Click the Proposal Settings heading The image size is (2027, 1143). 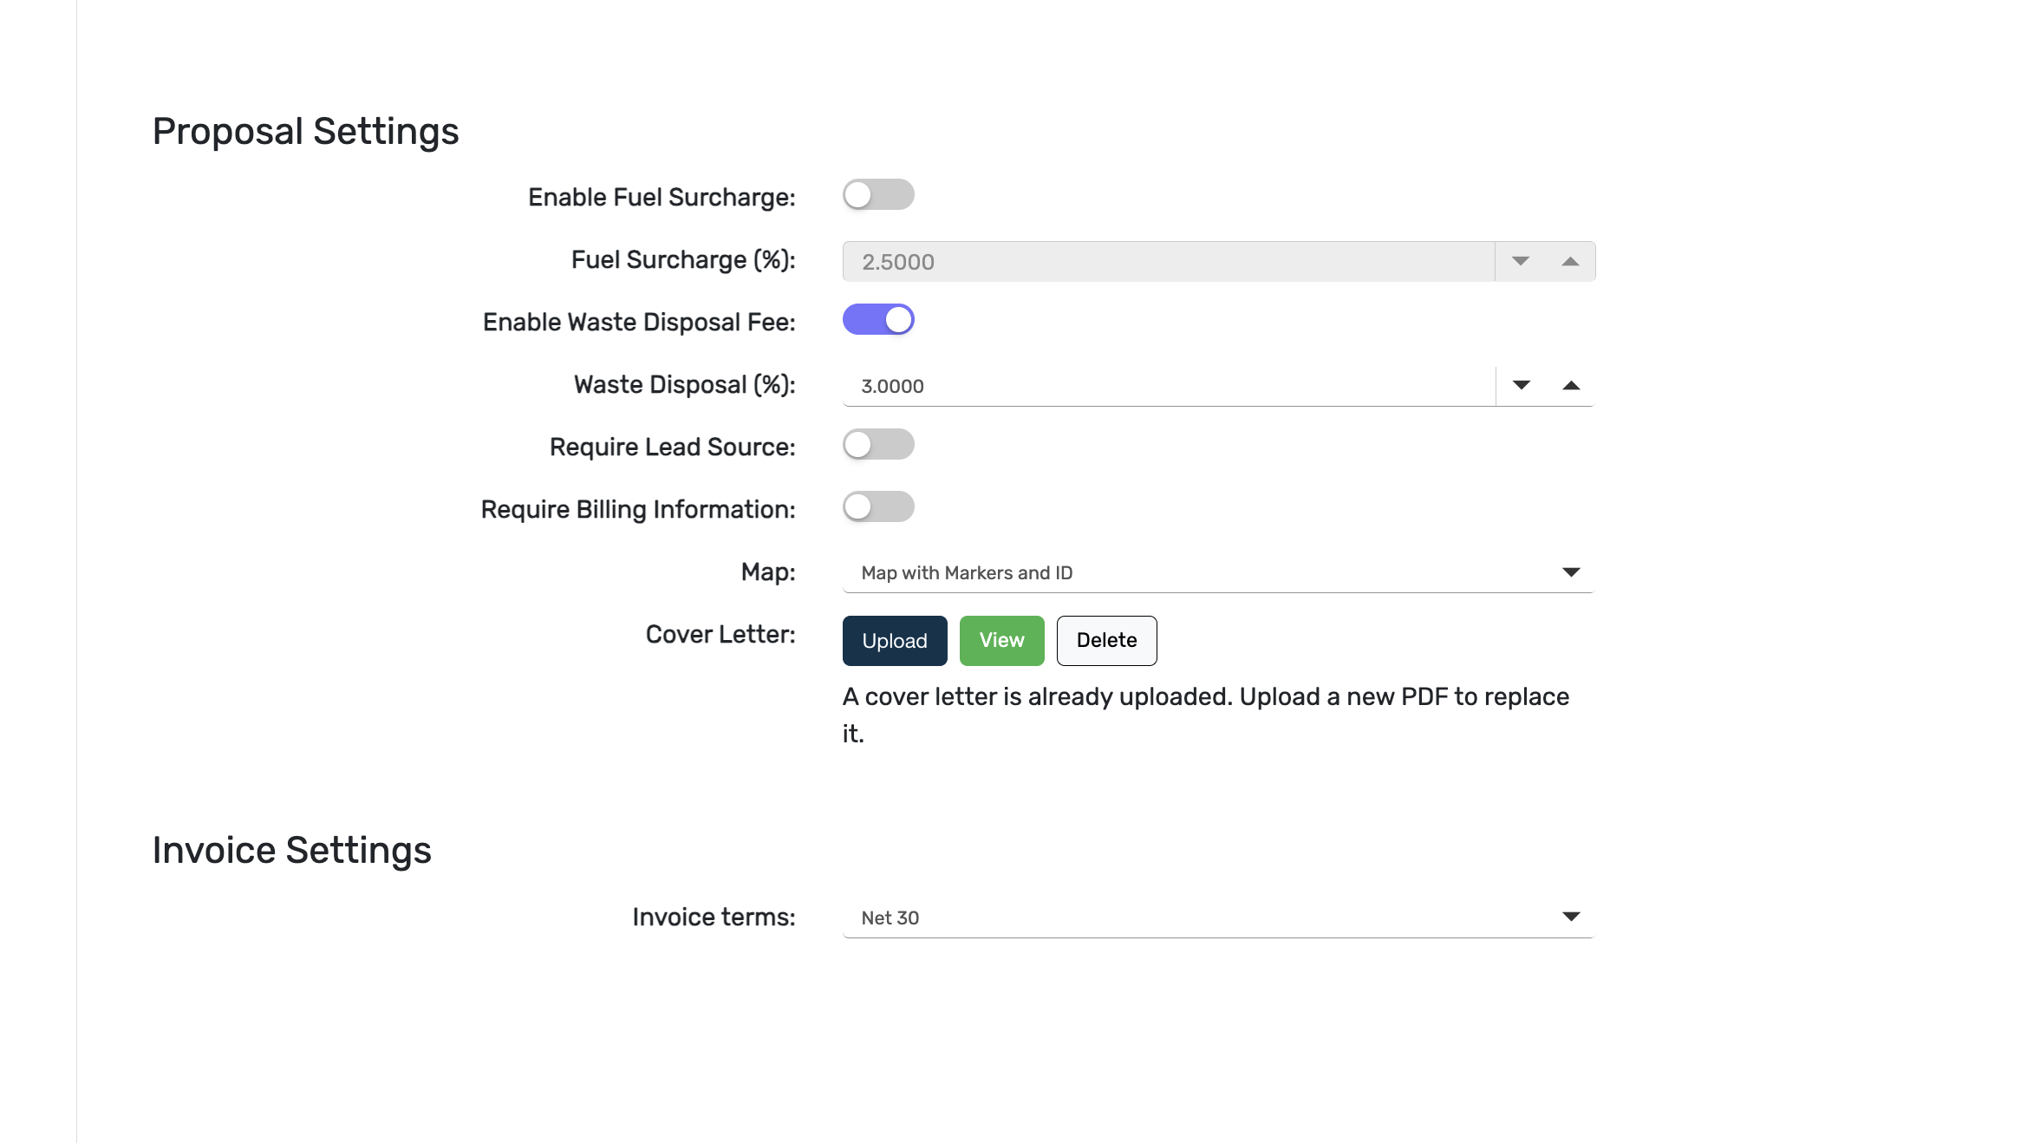point(305,132)
